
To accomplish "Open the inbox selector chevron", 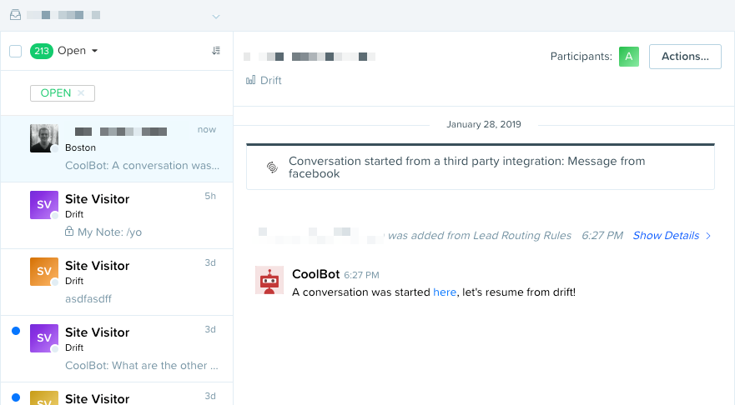I will click(215, 17).
